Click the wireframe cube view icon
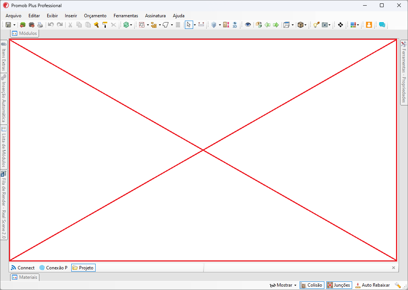This screenshot has width=408, height=290. 286,25
